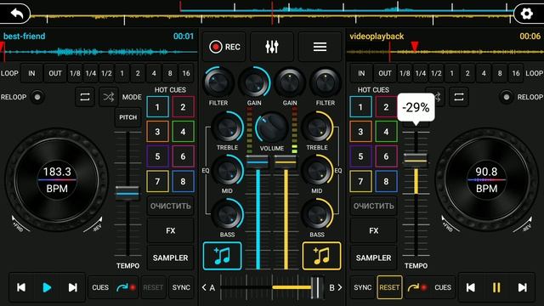Click the right BASS knob
This screenshot has width=544, height=306.
click(317, 214)
